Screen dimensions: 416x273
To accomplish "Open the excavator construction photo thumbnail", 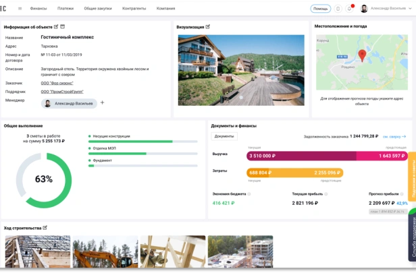I will tap(105, 251).
